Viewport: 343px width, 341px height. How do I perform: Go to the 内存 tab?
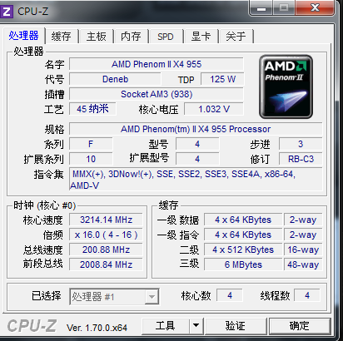point(131,37)
